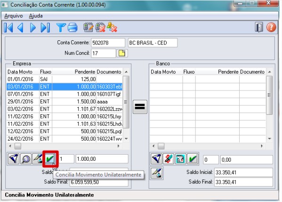The height and width of the screenshot is (202, 282).
Task: Select Empresa row dated 12/02/2016
Action: click(x=64, y=131)
